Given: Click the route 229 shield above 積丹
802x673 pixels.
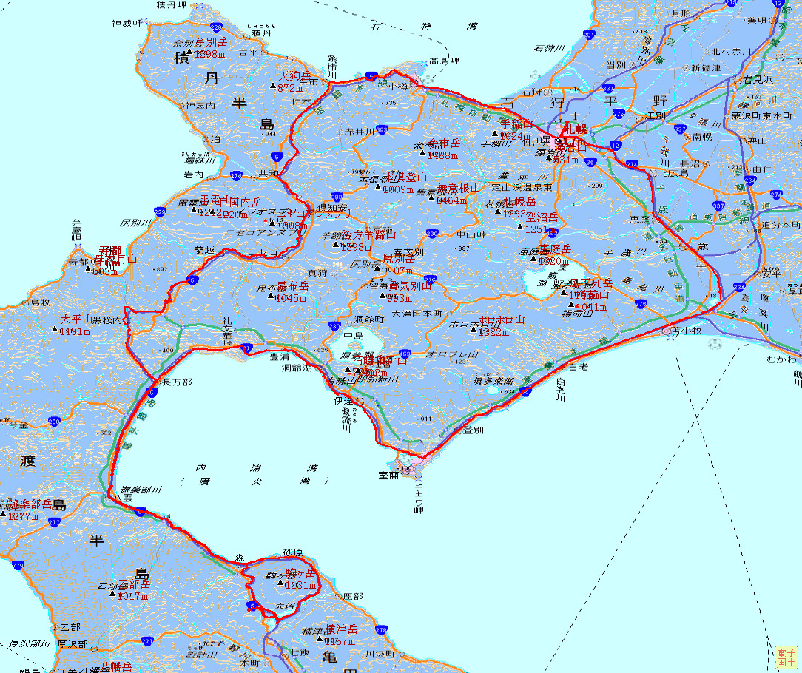Looking at the screenshot, I should [x=216, y=27].
